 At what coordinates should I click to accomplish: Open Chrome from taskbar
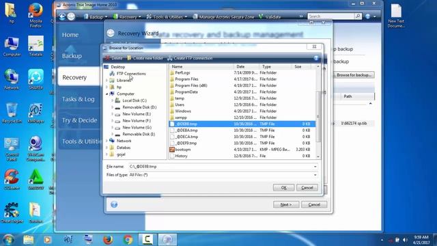click(128, 240)
